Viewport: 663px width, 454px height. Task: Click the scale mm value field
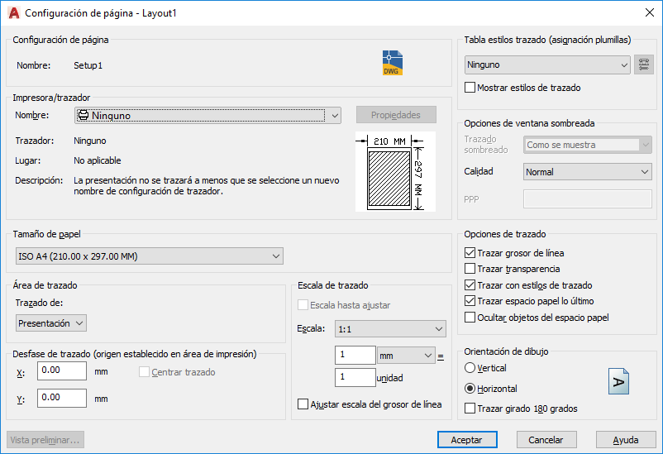pos(355,355)
